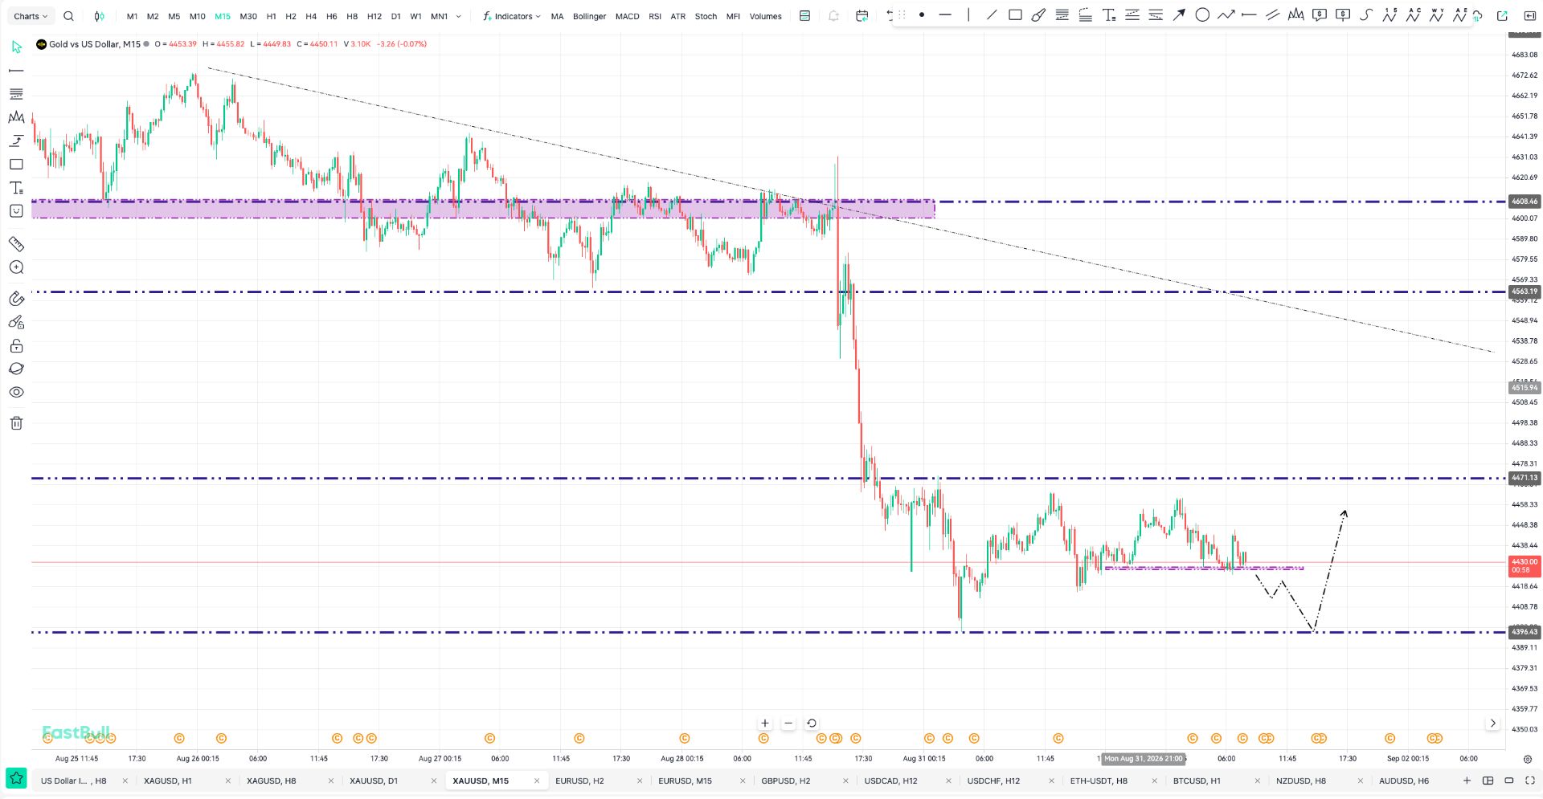Open the search symbol magnifier
Viewport: 1543px width, 799px height.
point(68,16)
